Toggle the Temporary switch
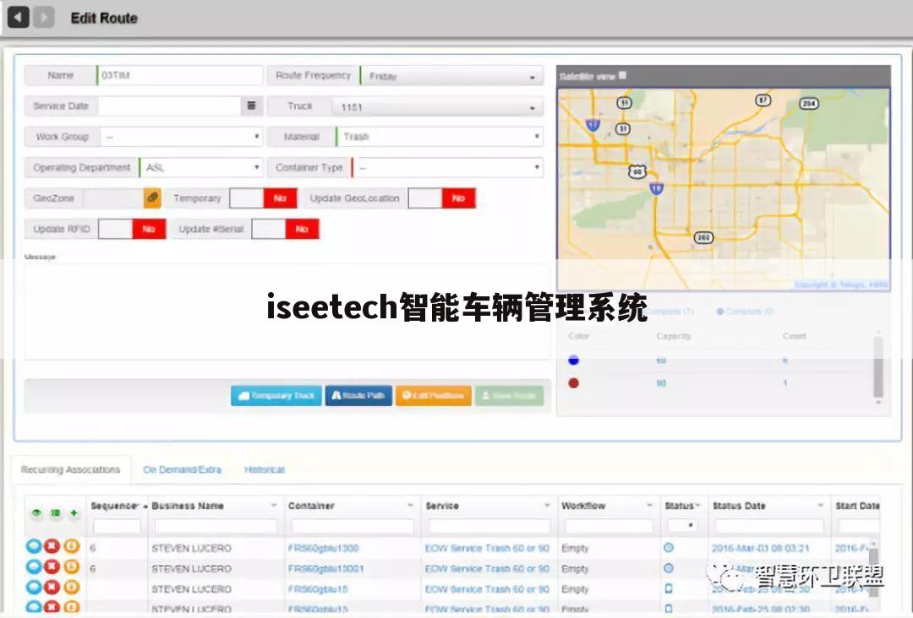 click(263, 198)
